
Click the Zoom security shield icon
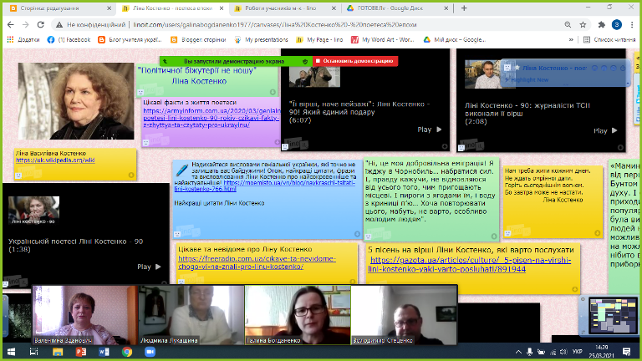tap(304, 61)
